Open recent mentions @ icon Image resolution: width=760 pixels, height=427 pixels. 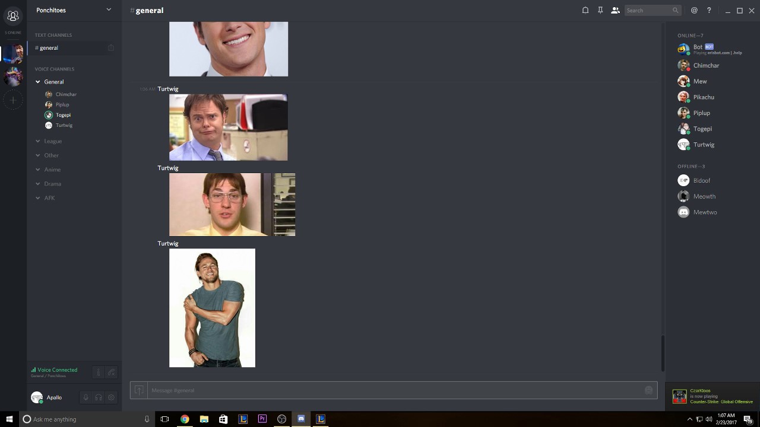pyautogui.click(x=694, y=10)
